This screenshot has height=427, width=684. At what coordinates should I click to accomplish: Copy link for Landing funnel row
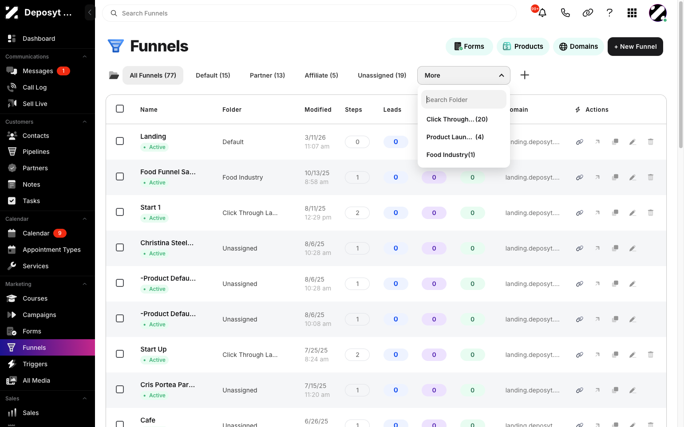[580, 142]
